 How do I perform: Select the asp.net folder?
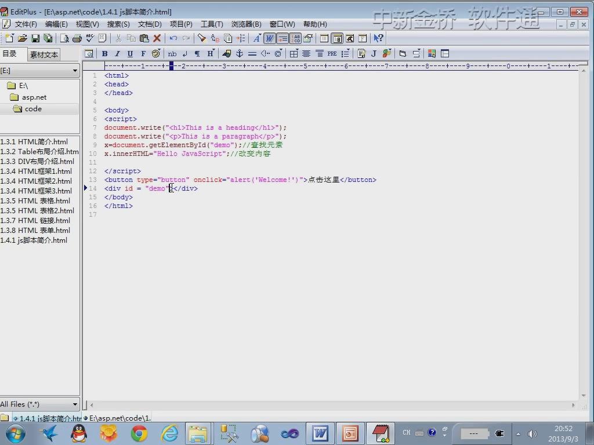point(34,97)
